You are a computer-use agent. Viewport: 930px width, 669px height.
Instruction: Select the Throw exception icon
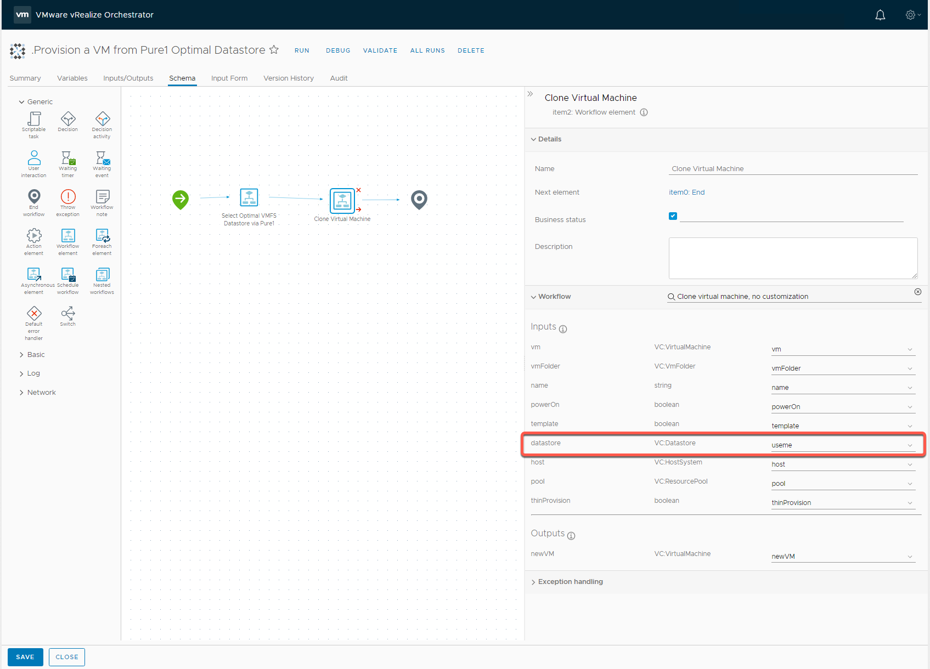68,196
